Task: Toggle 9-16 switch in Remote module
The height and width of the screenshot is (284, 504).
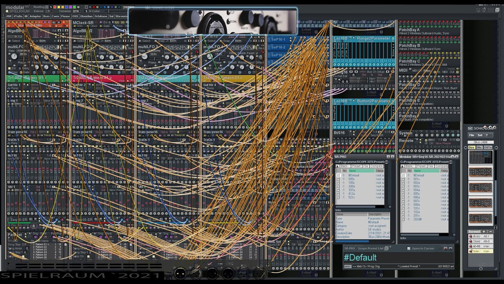Action: 458,140
